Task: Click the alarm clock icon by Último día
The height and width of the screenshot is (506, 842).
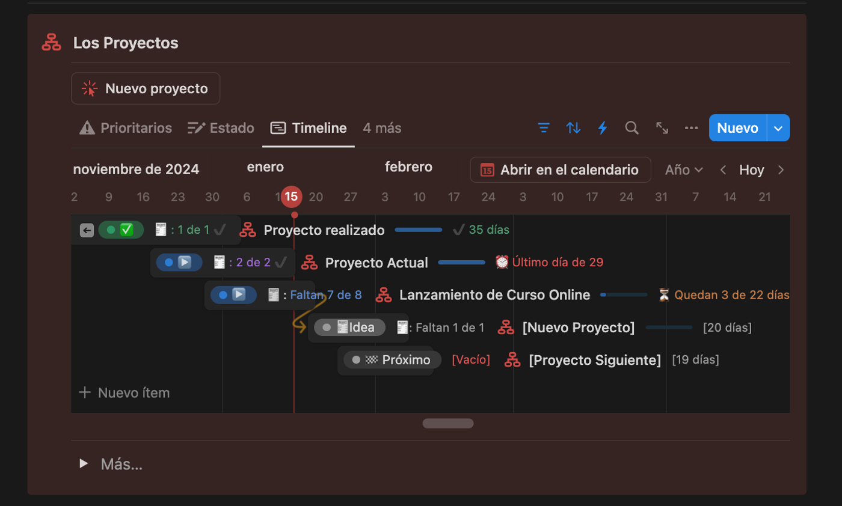Action: 502,262
